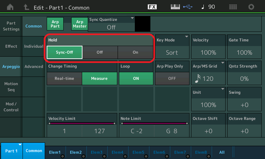265x159 pixels.
Task: Click the Velocity Limit range slider
Action: 82,124
